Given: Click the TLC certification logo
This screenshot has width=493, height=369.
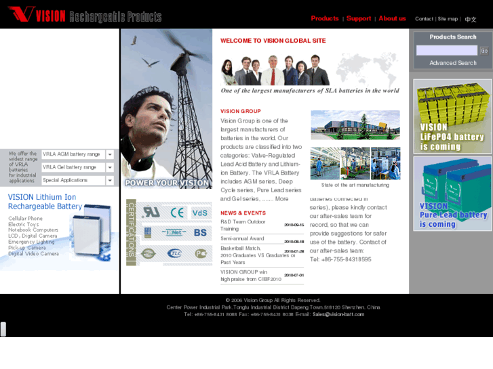Looking at the screenshot, I should pyautogui.click(x=175, y=253).
